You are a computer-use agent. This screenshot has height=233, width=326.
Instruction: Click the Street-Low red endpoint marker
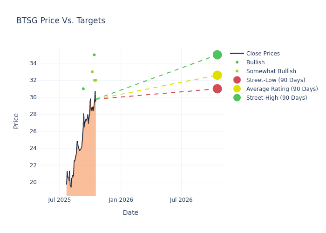click(x=217, y=89)
